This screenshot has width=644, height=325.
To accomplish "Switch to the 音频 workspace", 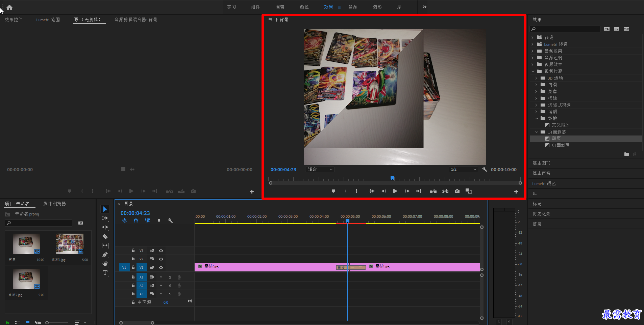I will click(353, 7).
